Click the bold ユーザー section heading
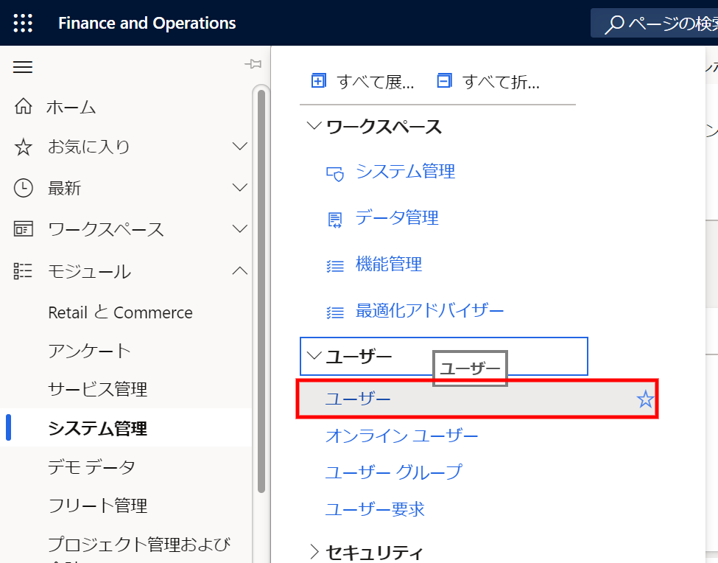 pos(359,357)
